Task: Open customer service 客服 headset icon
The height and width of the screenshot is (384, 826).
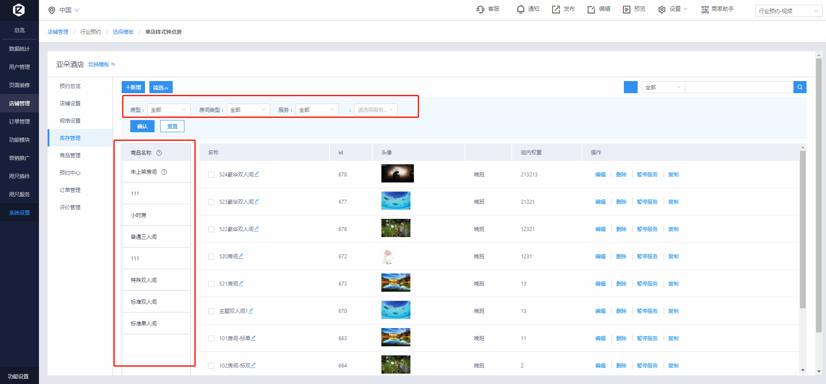Action: click(x=481, y=9)
